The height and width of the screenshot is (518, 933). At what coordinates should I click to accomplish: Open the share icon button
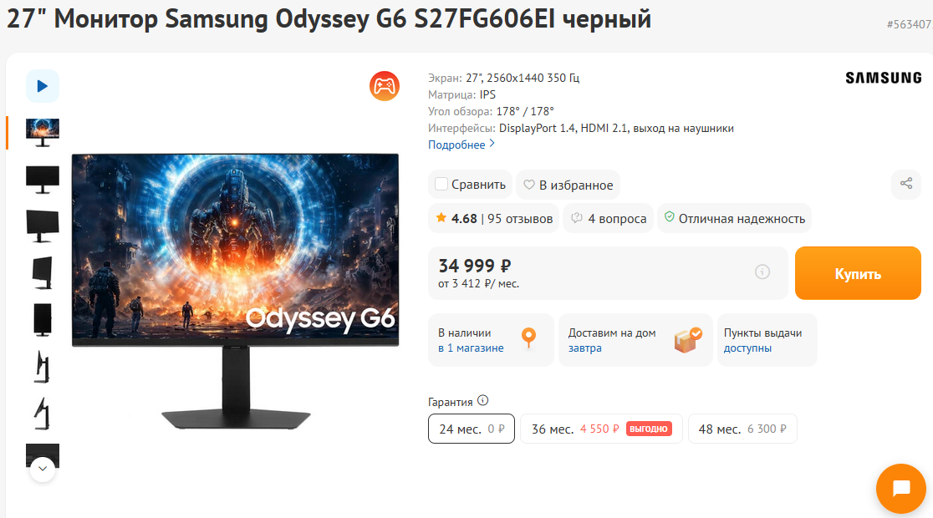pos(906,184)
